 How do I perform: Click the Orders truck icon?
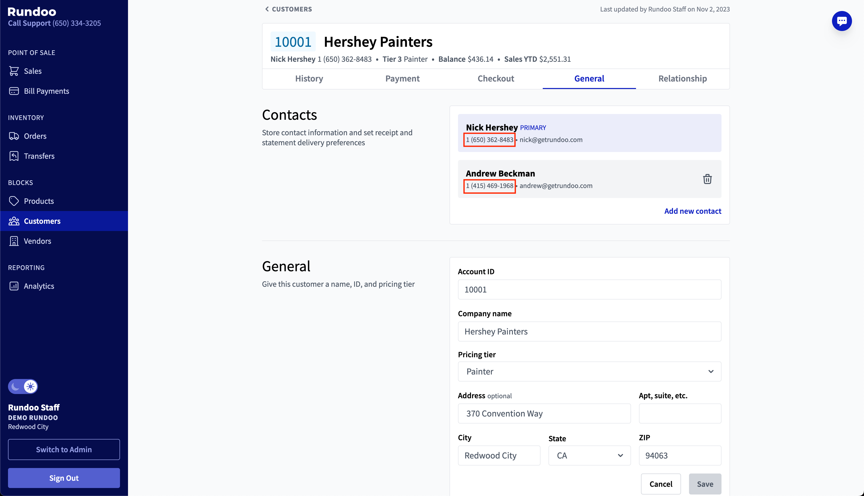[14, 136]
